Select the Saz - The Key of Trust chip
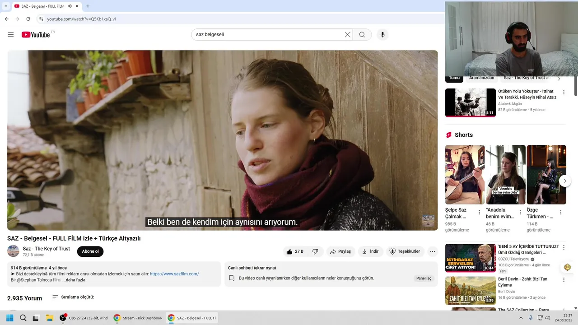 [527, 78]
